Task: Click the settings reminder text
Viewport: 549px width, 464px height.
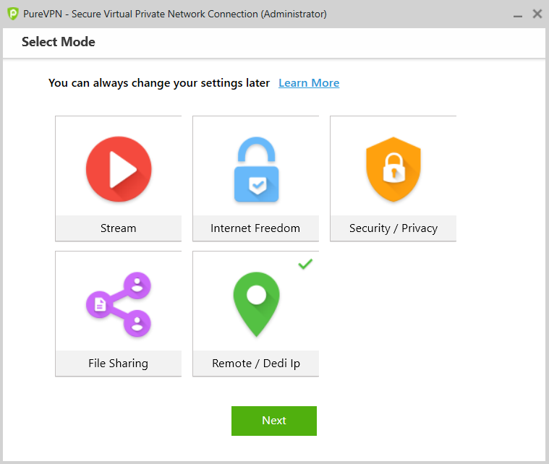Action: point(159,83)
